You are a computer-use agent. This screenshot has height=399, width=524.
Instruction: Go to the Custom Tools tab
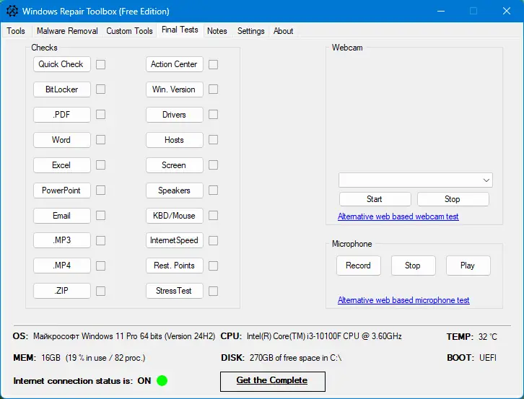[129, 31]
